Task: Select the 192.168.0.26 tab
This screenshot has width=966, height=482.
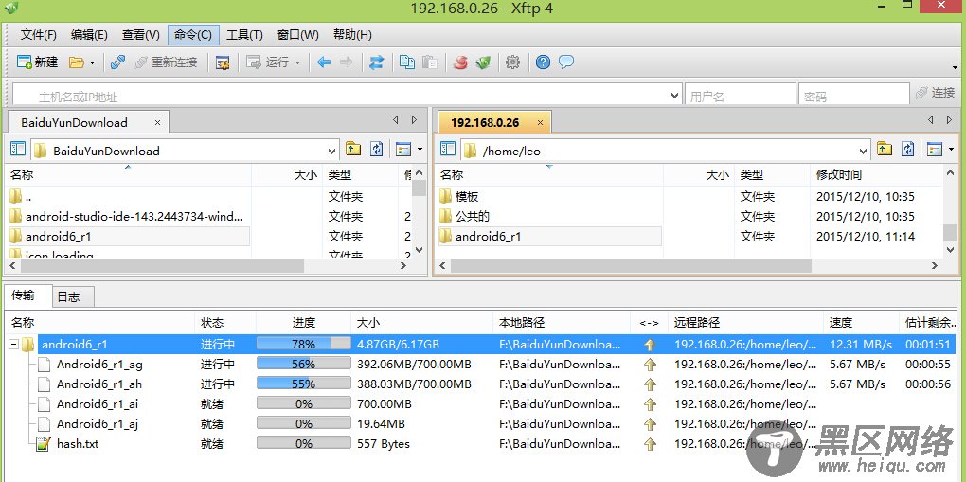Action: (x=485, y=123)
